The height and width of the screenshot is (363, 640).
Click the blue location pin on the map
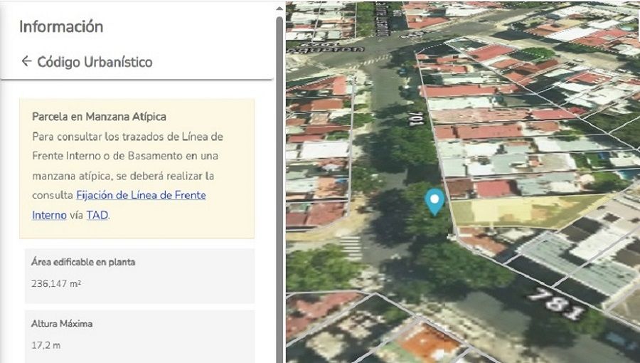coord(434,201)
